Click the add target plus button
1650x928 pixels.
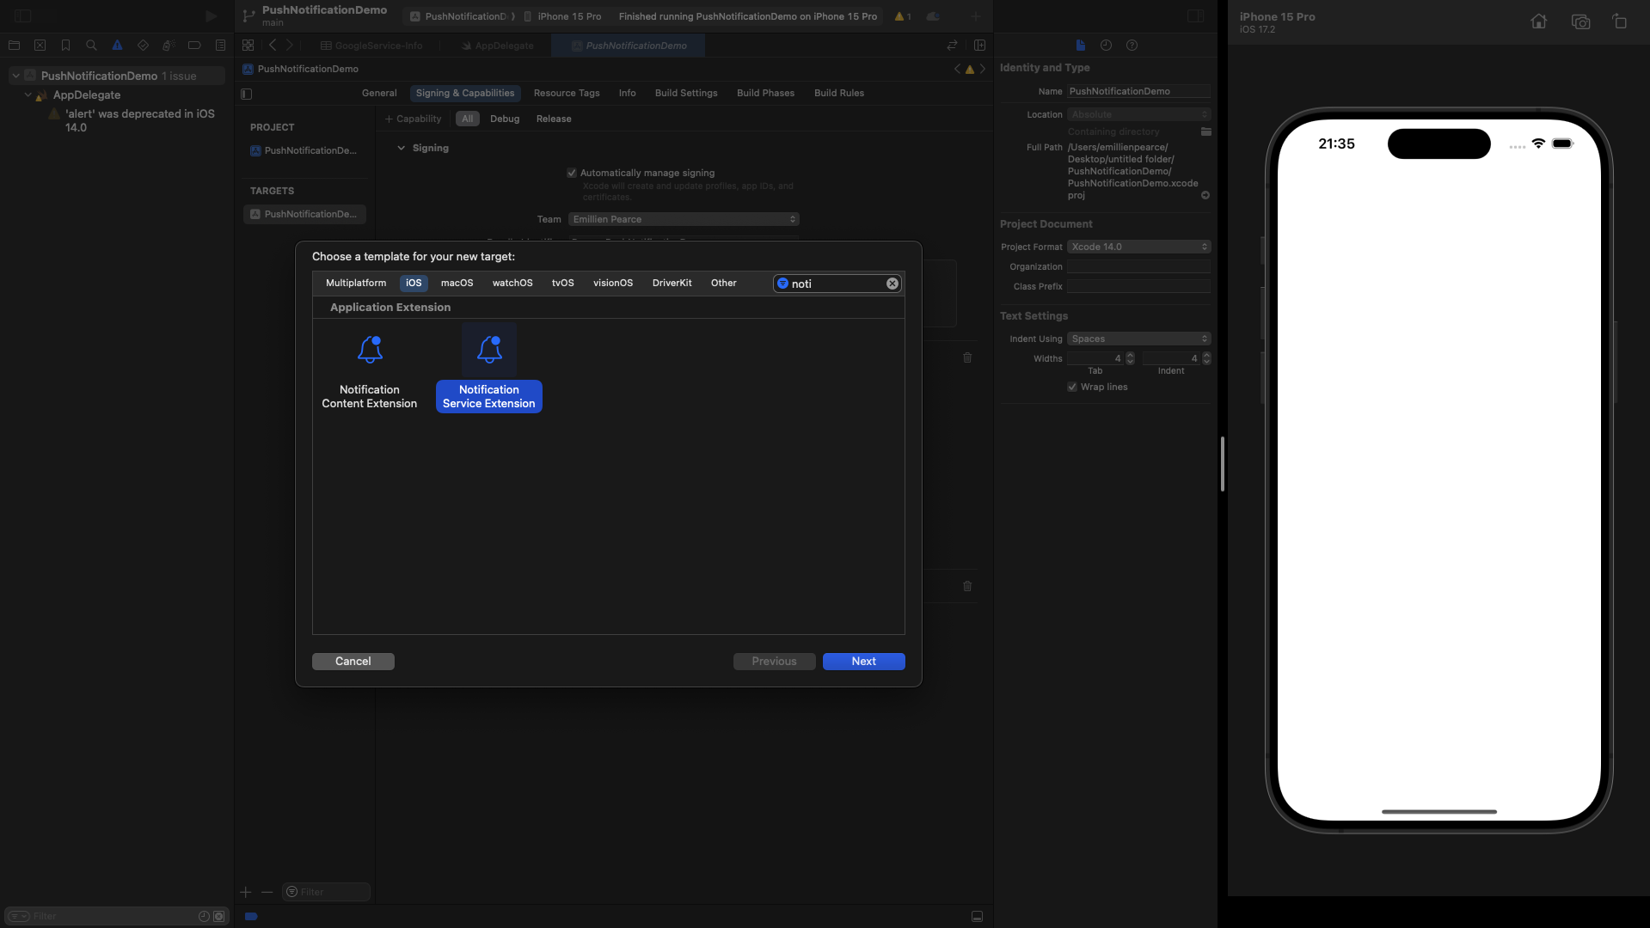[x=246, y=892]
